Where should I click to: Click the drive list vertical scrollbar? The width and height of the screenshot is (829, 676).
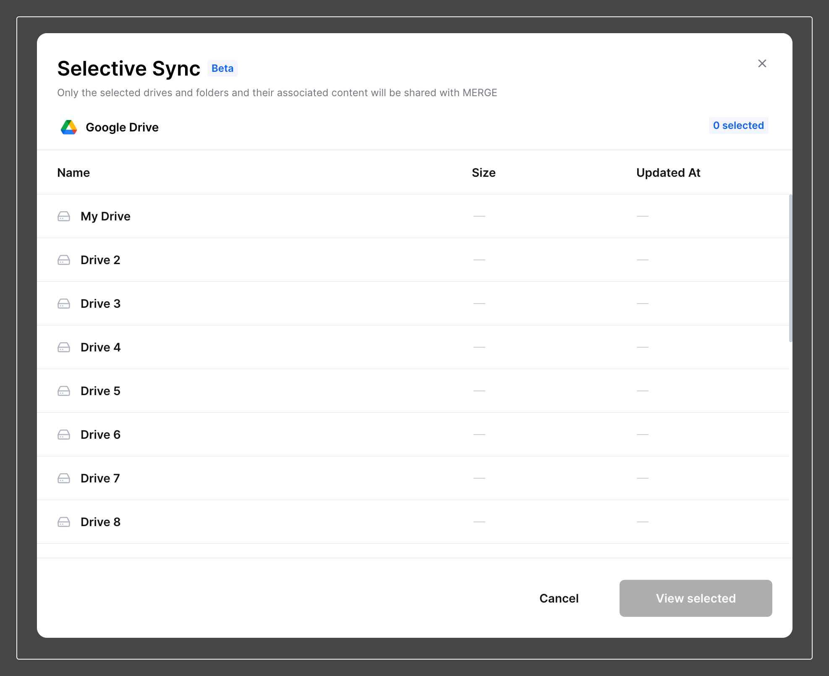point(790,269)
